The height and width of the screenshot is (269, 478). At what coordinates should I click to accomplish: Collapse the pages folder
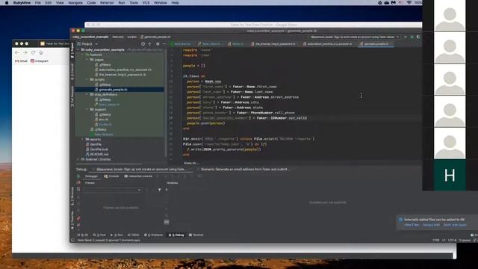pyautogui.click(x=87, y=60)
